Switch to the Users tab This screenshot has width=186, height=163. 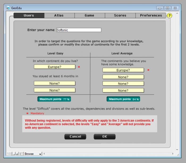click(x=29, y=15)
